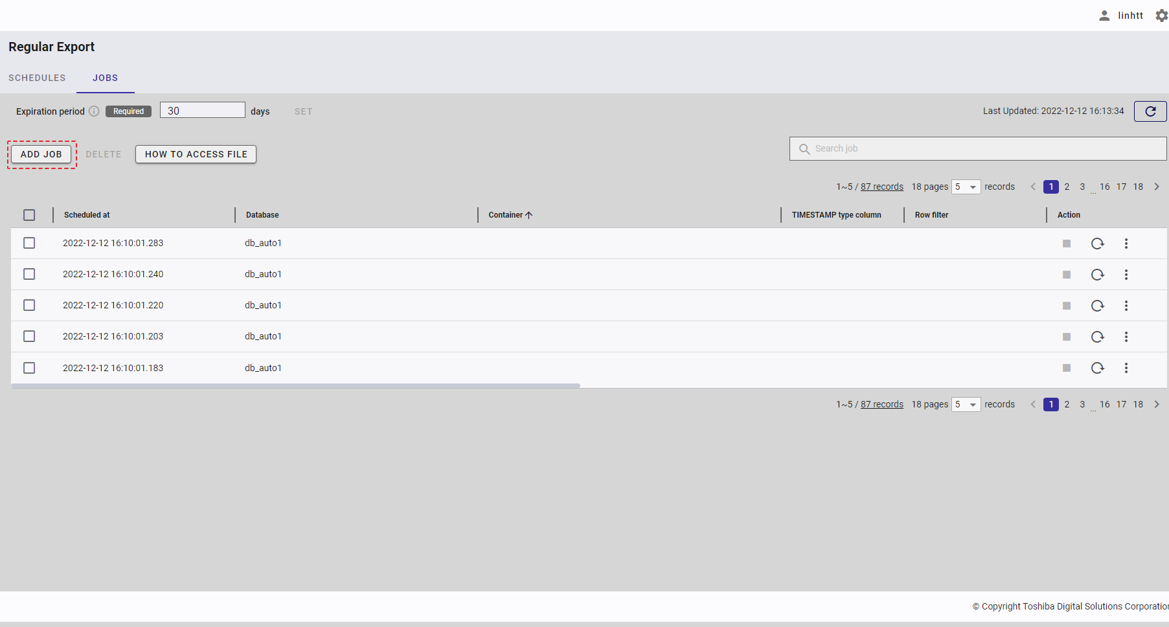Click re-run icon for the 16:10:01.283 job

coord(1097,244)
